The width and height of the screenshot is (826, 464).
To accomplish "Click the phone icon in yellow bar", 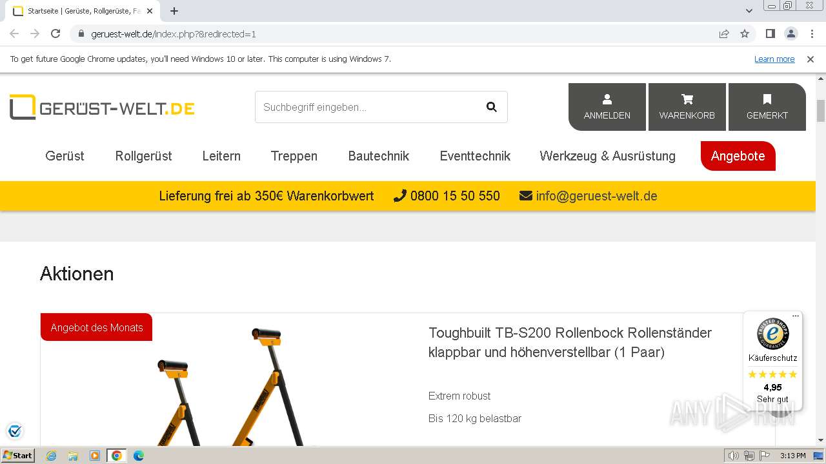I will coord(399,196).
